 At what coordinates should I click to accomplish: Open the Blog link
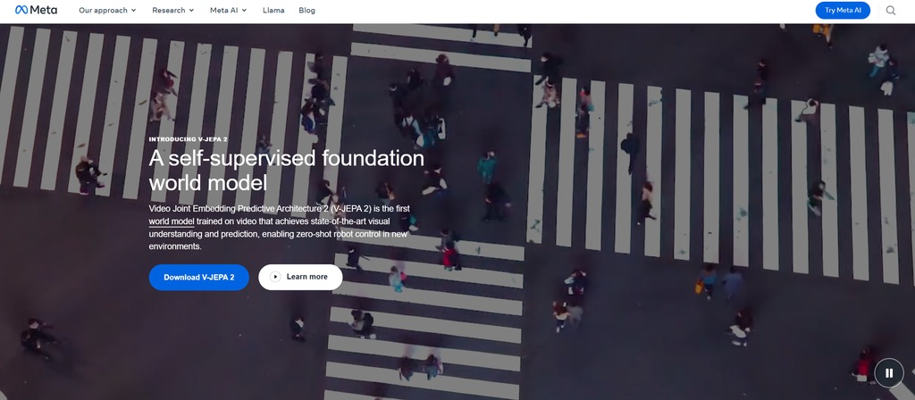click(306, 11)
